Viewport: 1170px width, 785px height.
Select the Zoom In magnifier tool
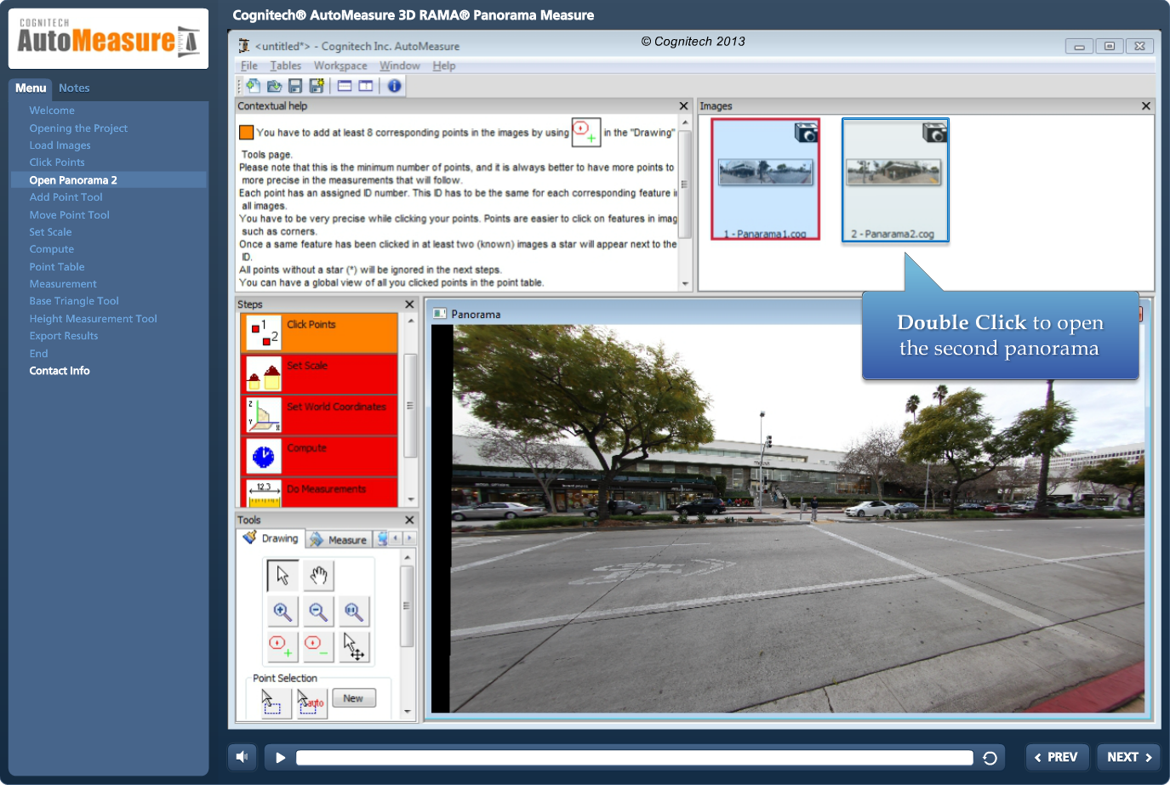tap(281, 612)
